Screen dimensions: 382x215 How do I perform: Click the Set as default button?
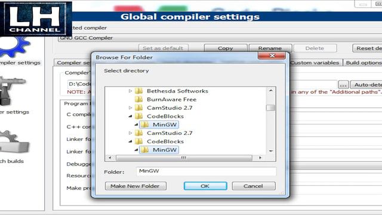tap(163, 48)
